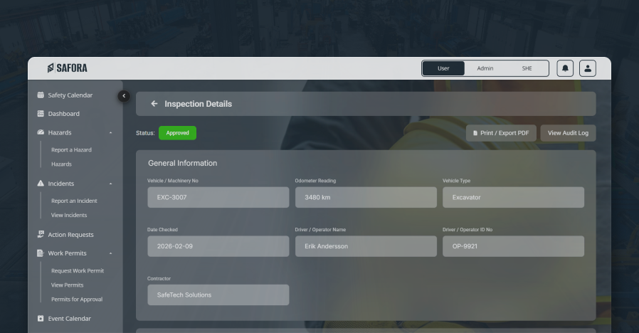Collapse the Work Permits menu section
Screen dimensions: 639x333
(x=110, y=254)
